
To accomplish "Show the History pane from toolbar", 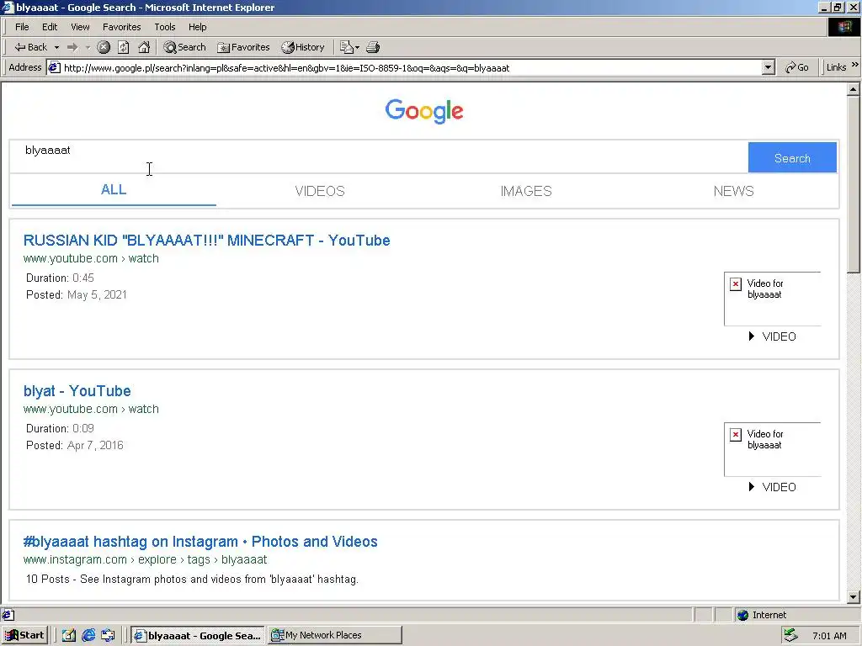I will [x=303, y=47].
